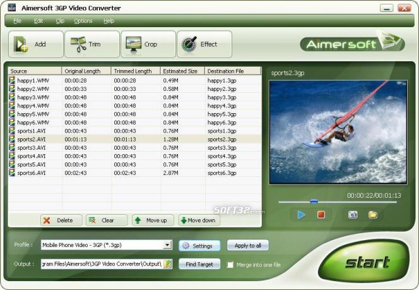
Task: Open the Clip menu
Action: pos(60,21)
